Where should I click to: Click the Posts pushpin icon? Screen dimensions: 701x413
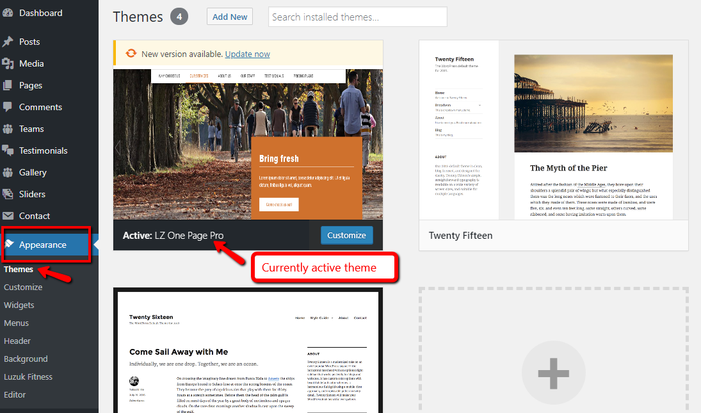pyautogui.click(x=7, y=42)
